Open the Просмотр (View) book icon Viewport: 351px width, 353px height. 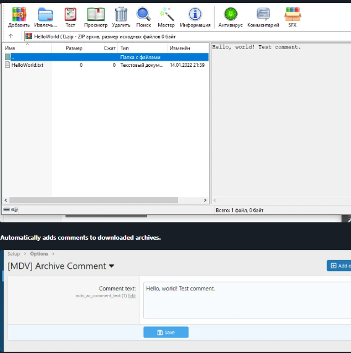[96, 14]
